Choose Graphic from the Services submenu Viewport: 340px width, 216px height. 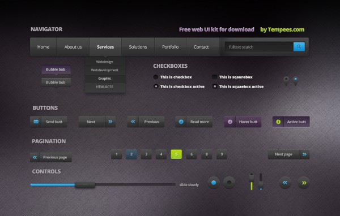pyautogui.click(x=105, y=79)
